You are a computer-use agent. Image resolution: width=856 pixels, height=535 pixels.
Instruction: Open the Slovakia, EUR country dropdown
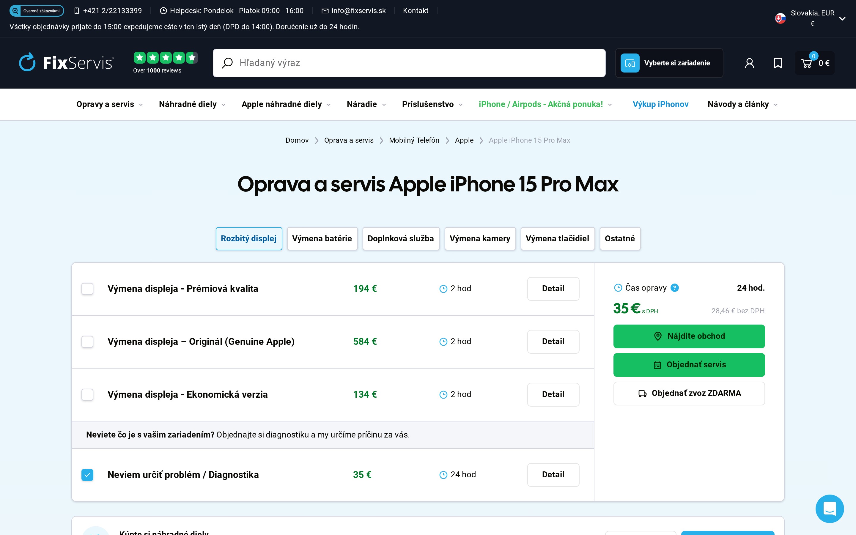point(810,18)
